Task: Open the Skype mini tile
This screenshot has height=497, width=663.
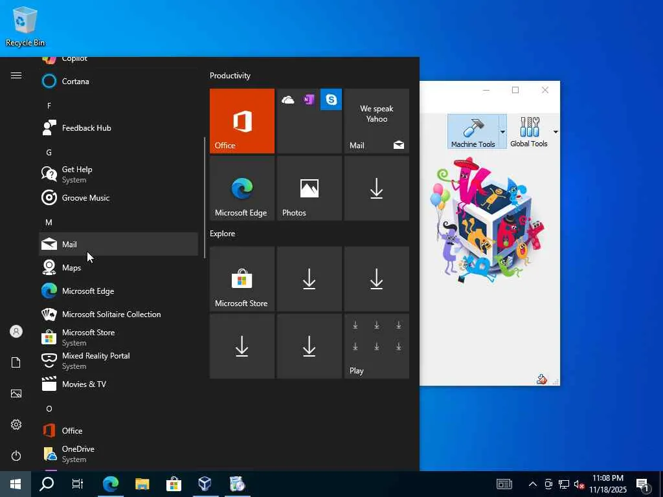Action: [331, 100]
